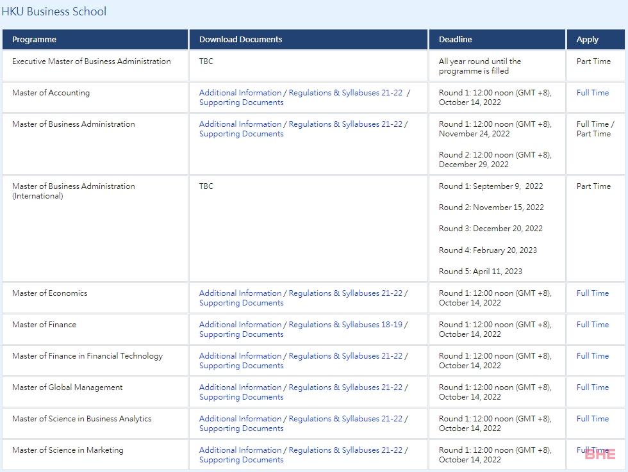Open Additional Information for Finance in Financial Technology
The width and height of the screenshot is (628, 472).
click(240, 356)
